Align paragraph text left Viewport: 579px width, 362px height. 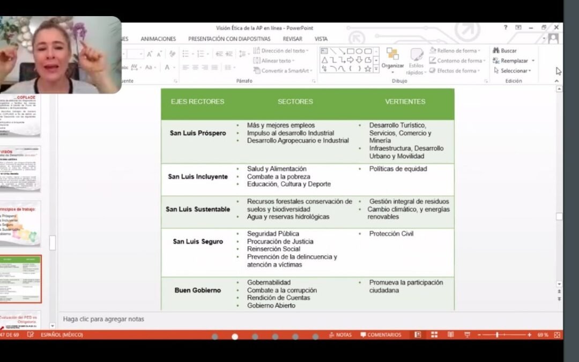tap(185, 67)
